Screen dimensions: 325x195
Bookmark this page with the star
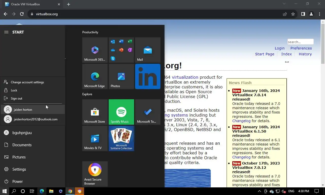tap(293, 14)
